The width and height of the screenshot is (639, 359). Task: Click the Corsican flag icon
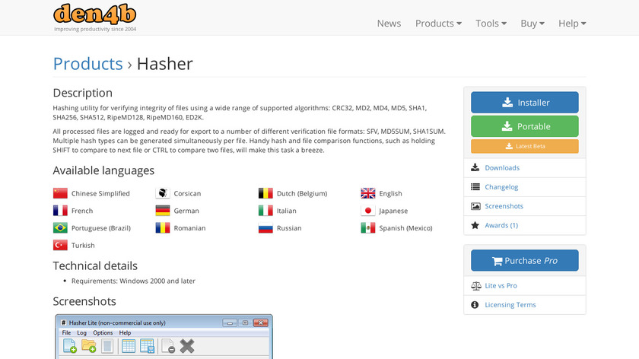pos(163,193)
